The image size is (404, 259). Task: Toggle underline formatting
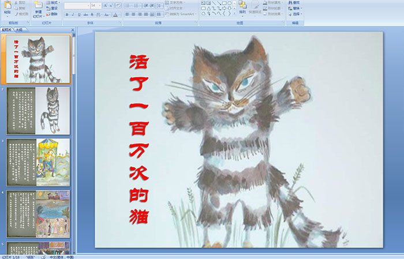point(79,14)
